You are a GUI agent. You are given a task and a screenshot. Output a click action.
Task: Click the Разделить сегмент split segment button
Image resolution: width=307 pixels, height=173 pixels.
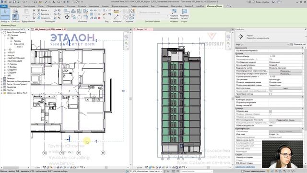point(184,14)
